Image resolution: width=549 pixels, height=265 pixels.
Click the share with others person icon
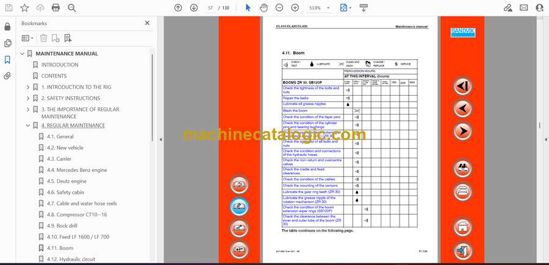click(540, 8)
